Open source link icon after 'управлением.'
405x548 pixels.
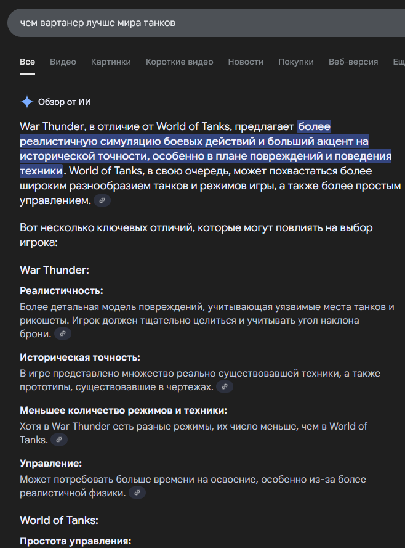(x=102, y=200)
